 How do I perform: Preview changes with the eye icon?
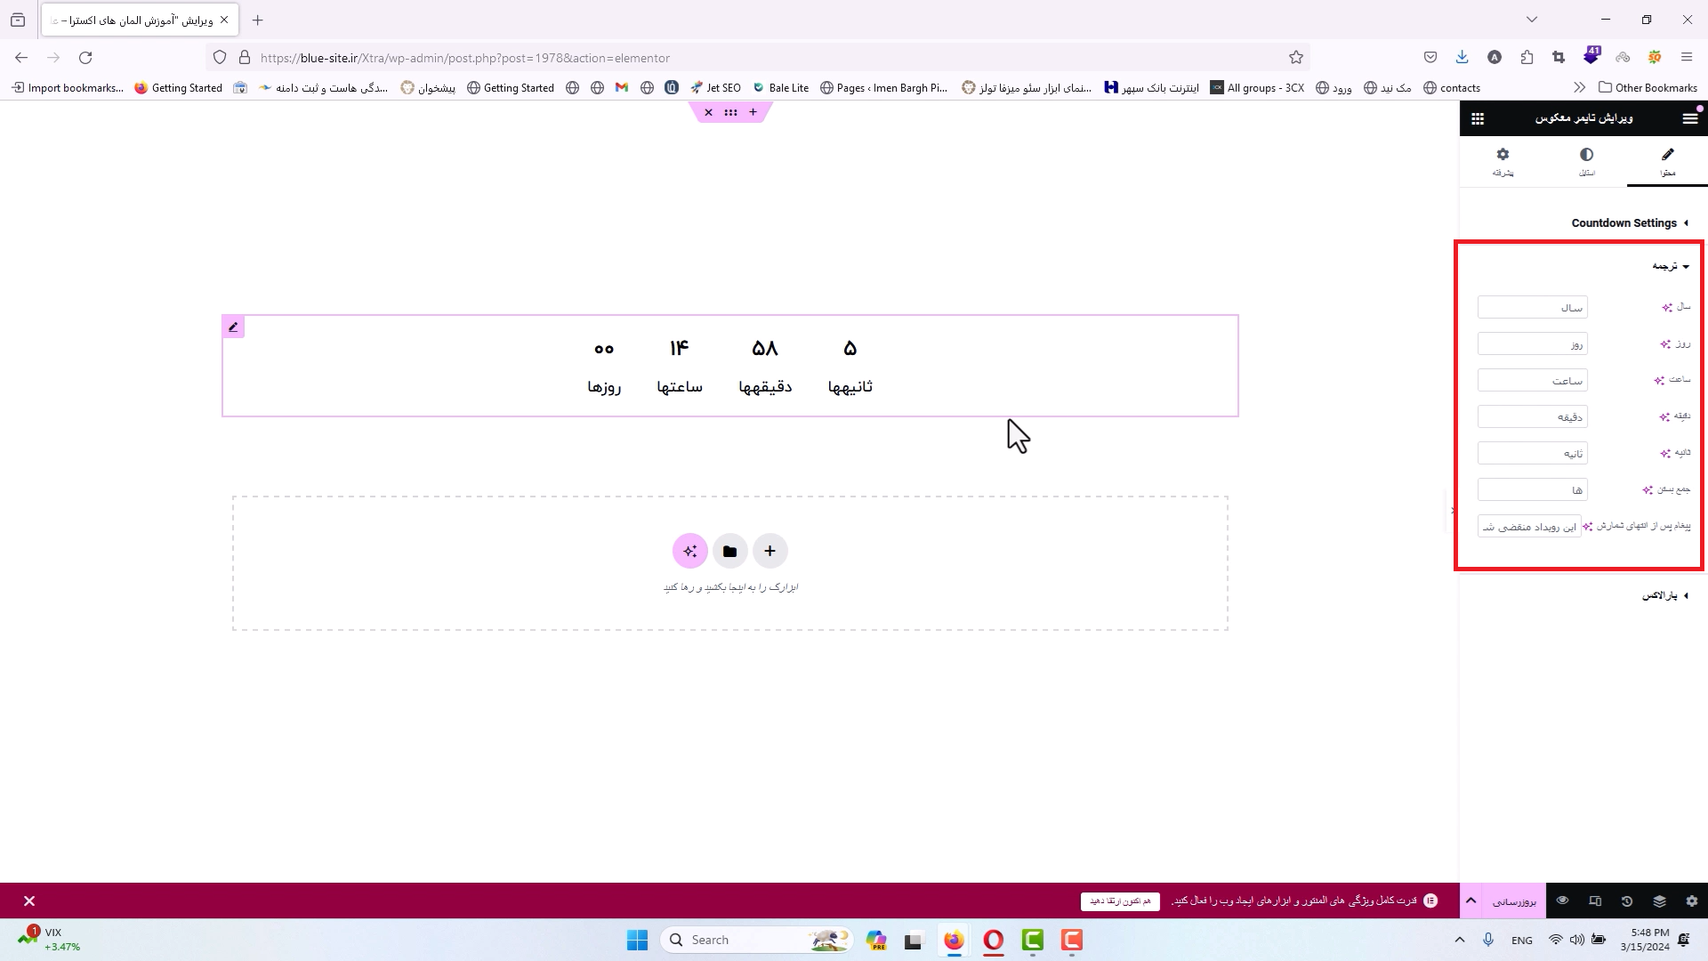(x=1562, y=900)
